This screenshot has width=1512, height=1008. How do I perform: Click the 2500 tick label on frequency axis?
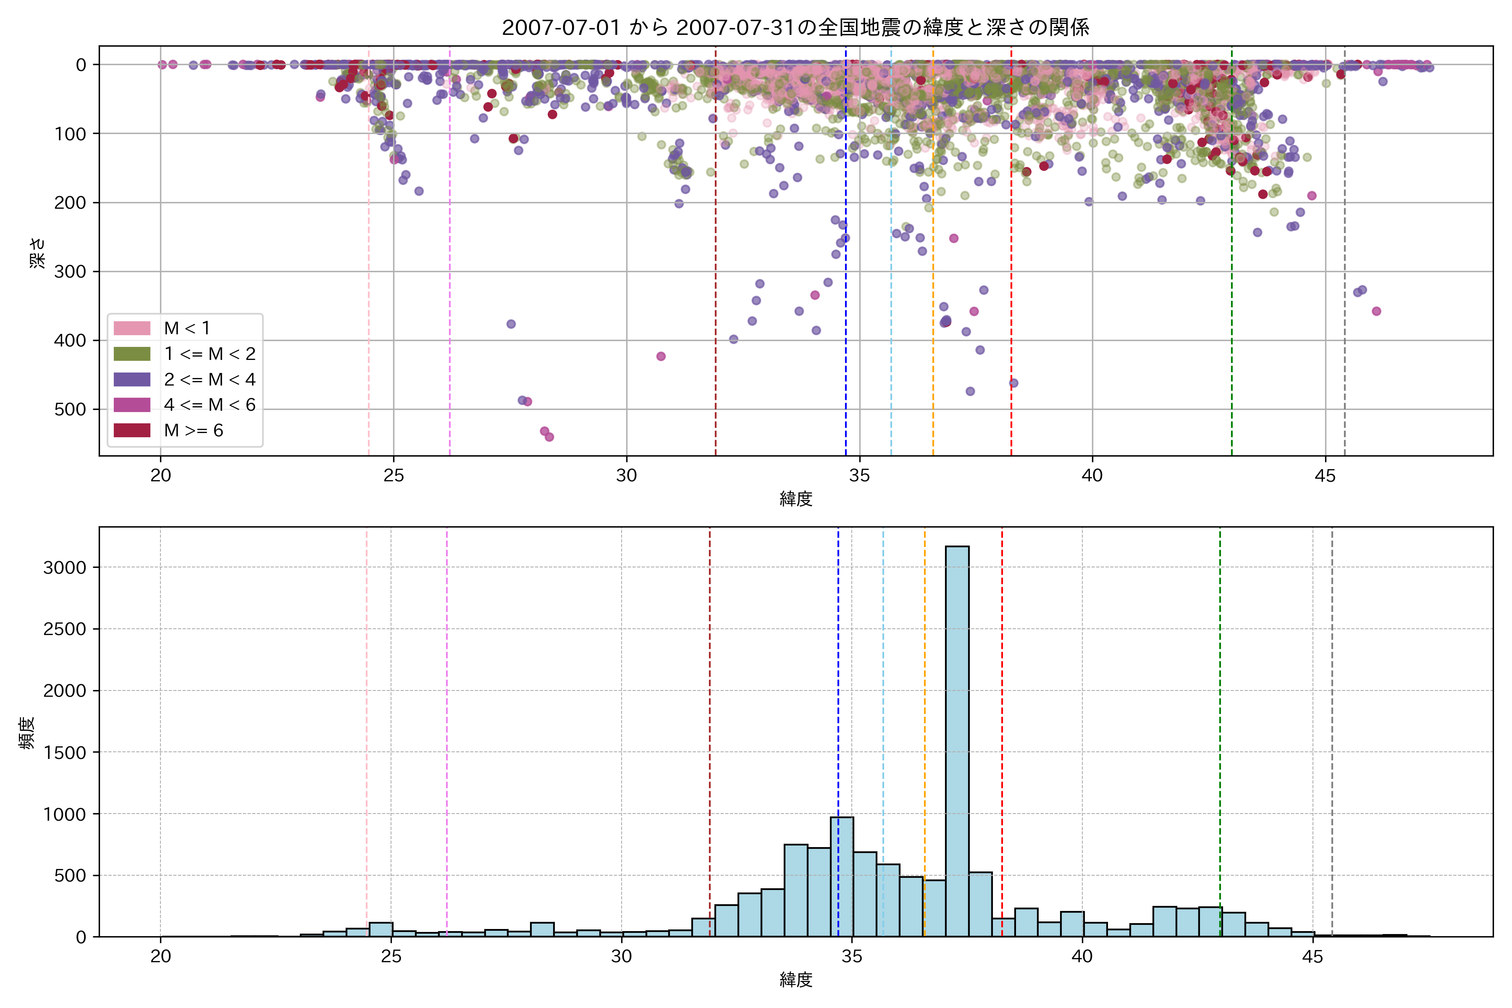click(x=64, y=629)
